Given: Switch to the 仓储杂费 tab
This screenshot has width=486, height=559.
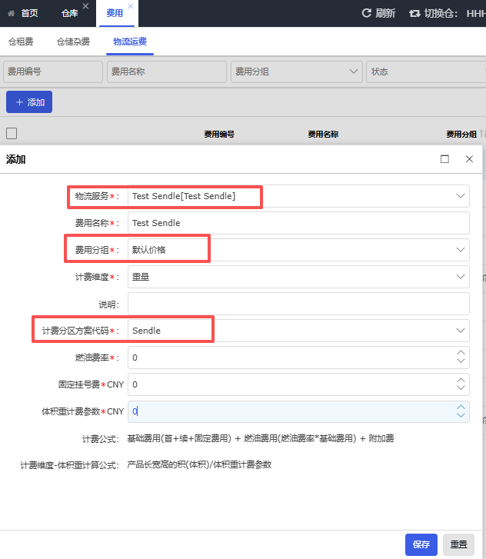Looking at the screenshot, I should point(73,42).
